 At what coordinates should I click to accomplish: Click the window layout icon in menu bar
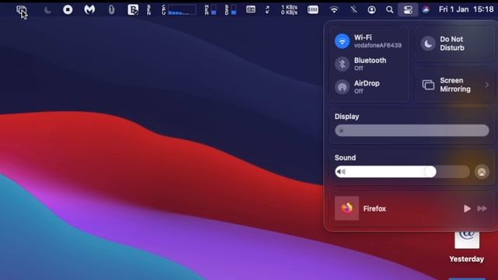(x=251, y=10)
